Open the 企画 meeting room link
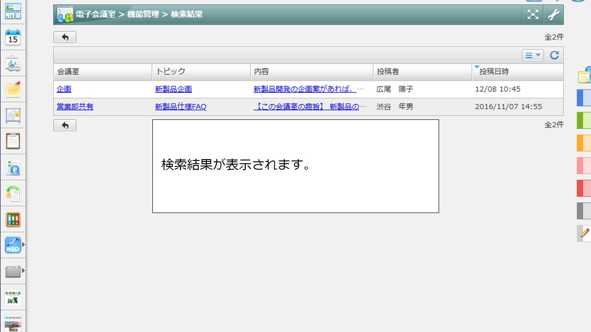Image resolution: width=591 pixels, height=332 pixels. (x=64, y=89)
